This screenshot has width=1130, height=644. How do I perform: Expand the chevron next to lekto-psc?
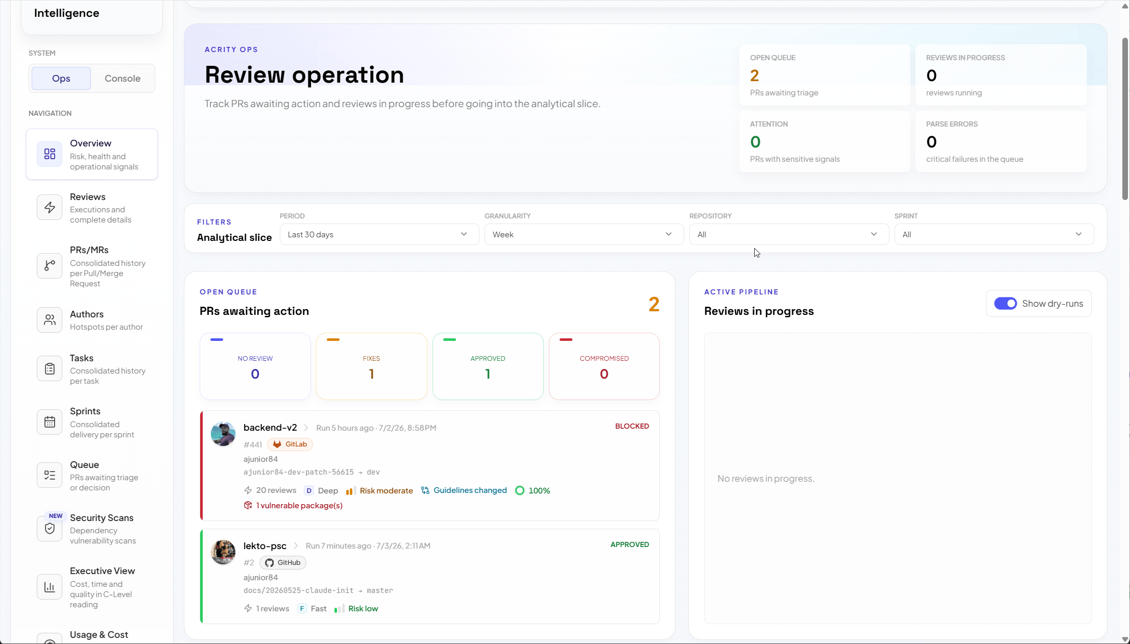[296, 546]
